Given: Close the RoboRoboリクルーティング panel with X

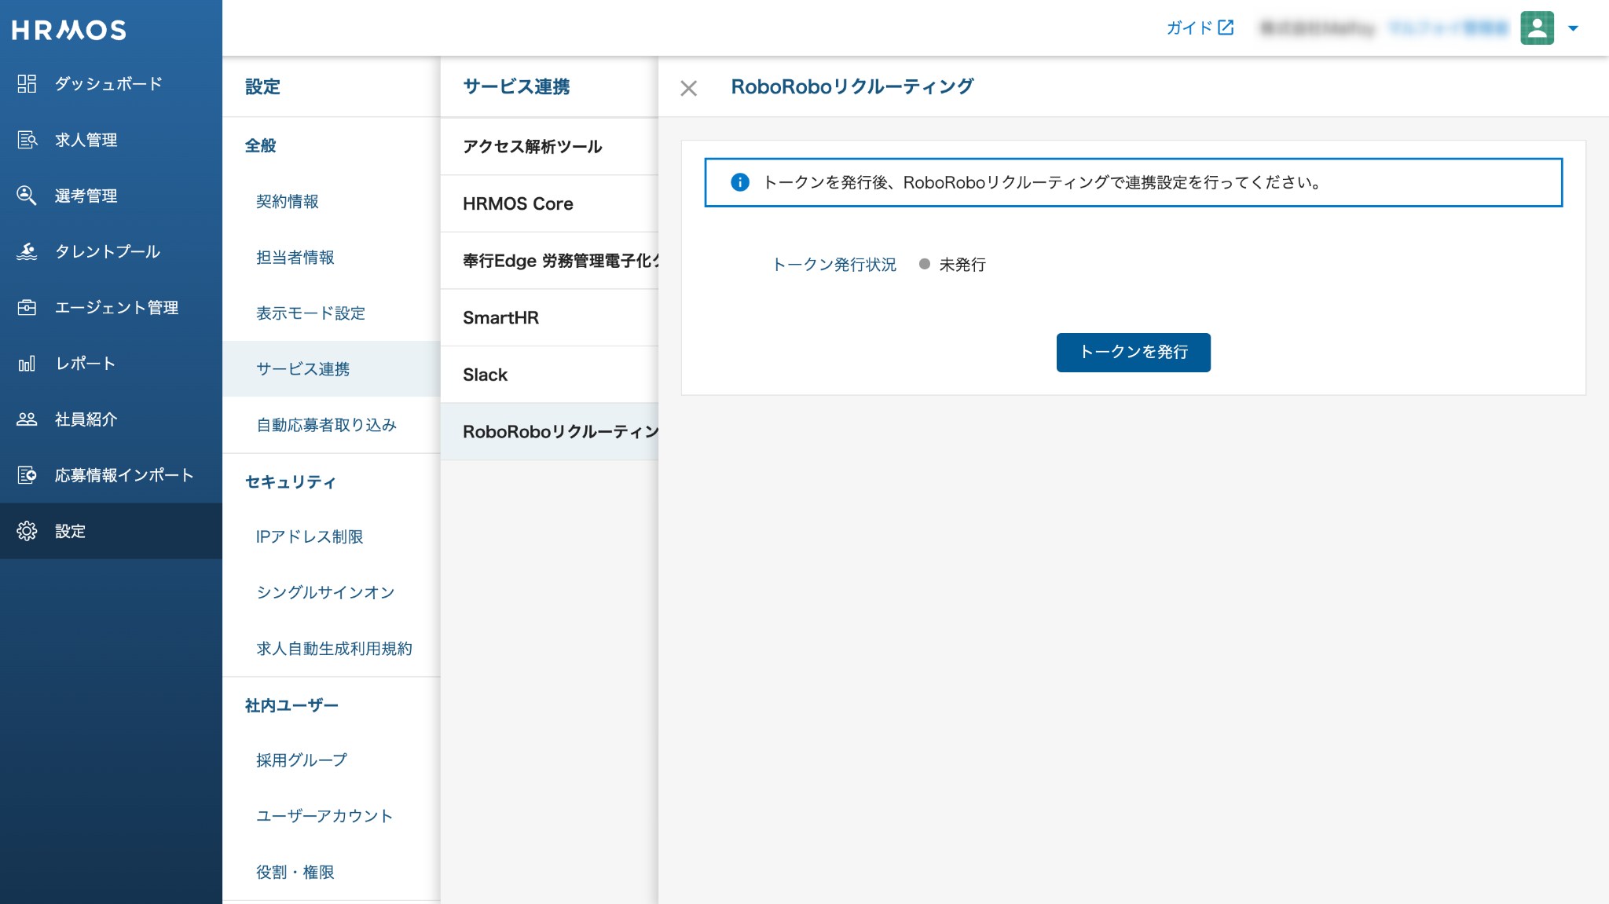Looking at the screenshot, I should (688, 88).
